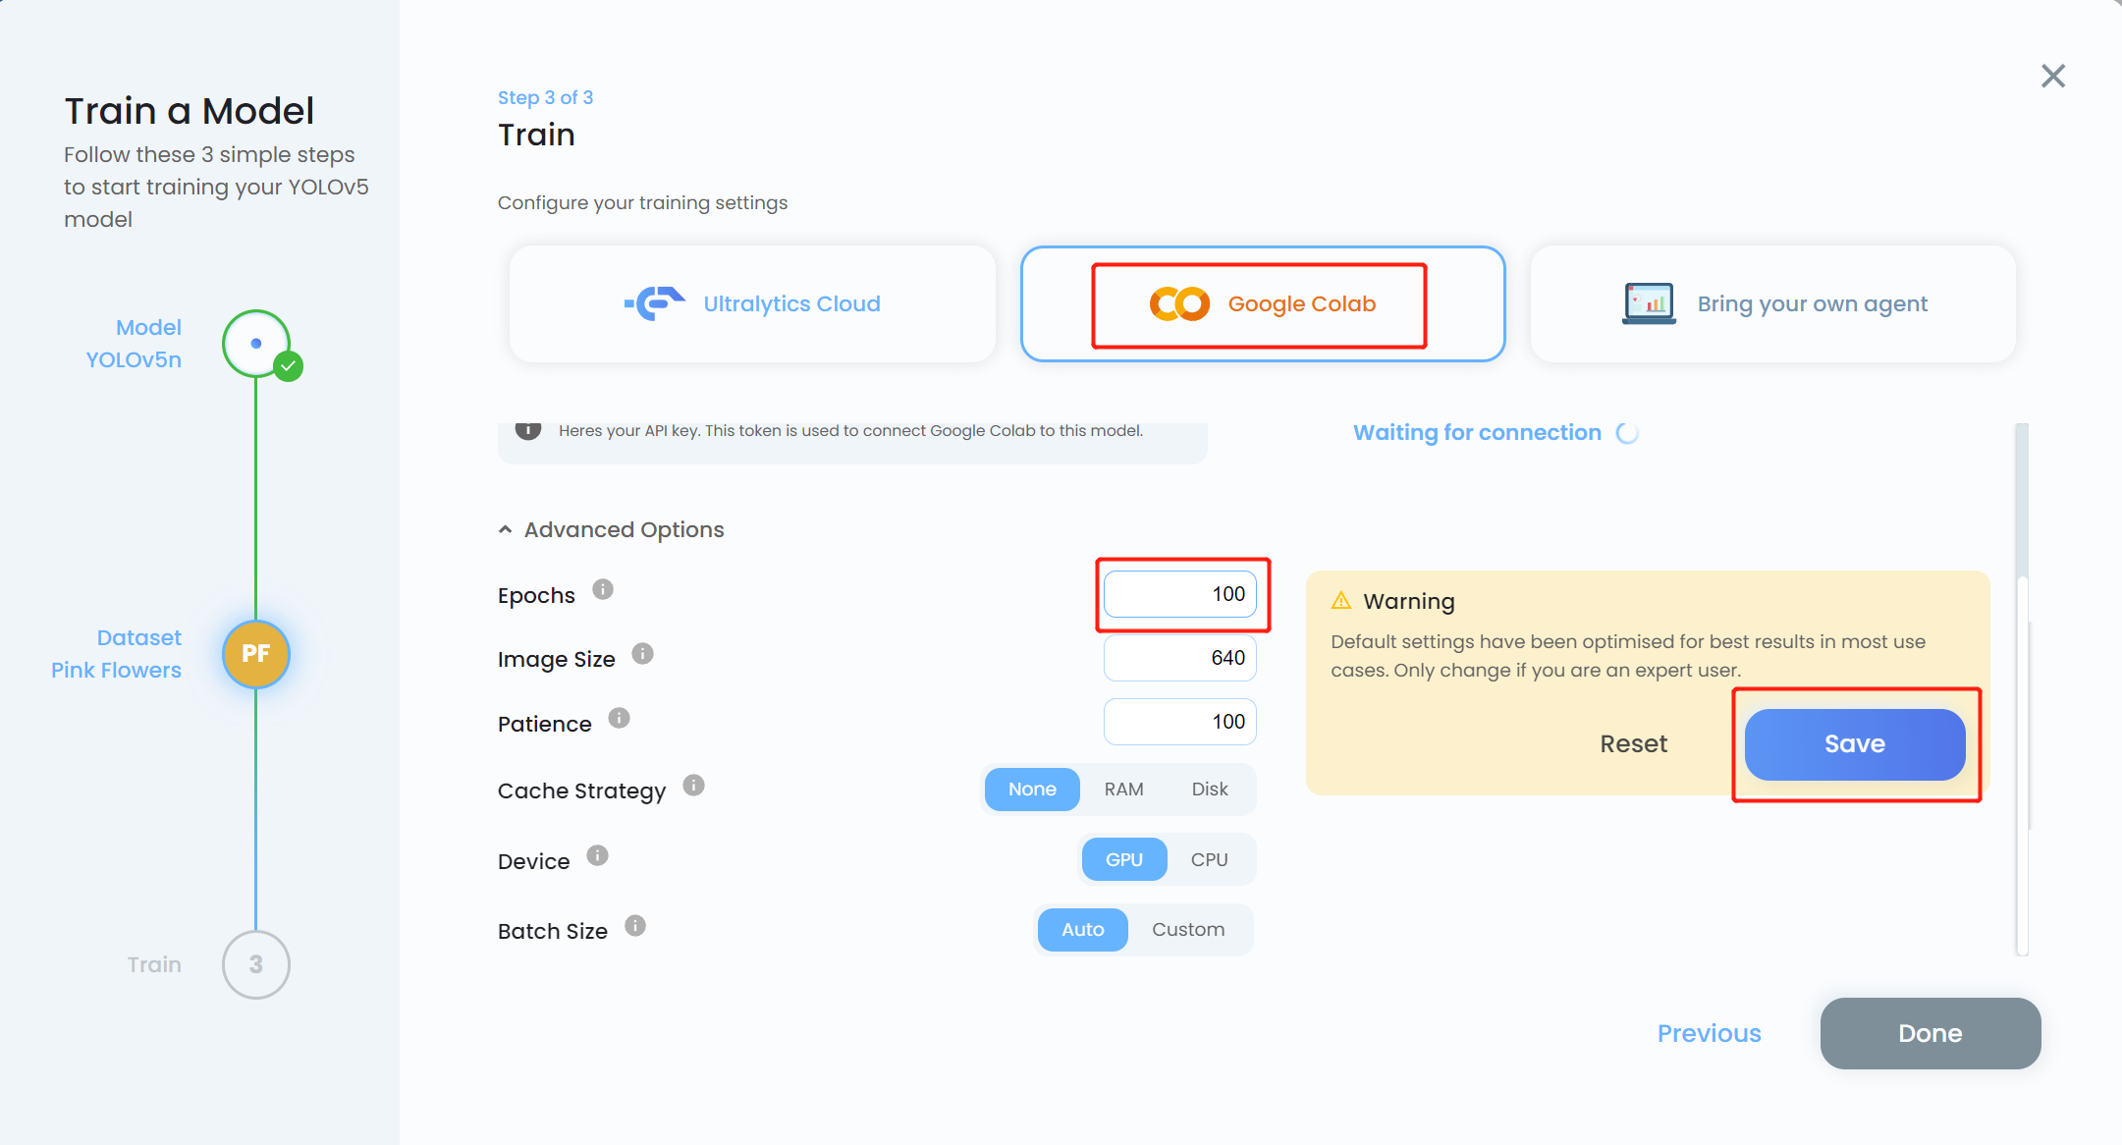Screen dimensions: 2122x1145
Task: Click into the Epochs input field
Action: point(1180,594)
